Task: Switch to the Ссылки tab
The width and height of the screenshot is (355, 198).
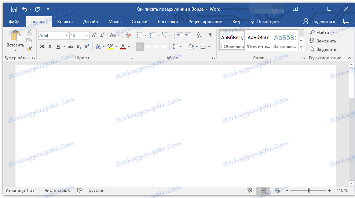Action: 139,22
